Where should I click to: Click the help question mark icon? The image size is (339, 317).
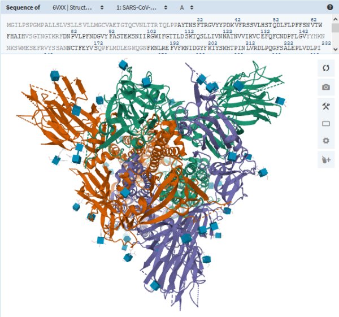point(330,7)
